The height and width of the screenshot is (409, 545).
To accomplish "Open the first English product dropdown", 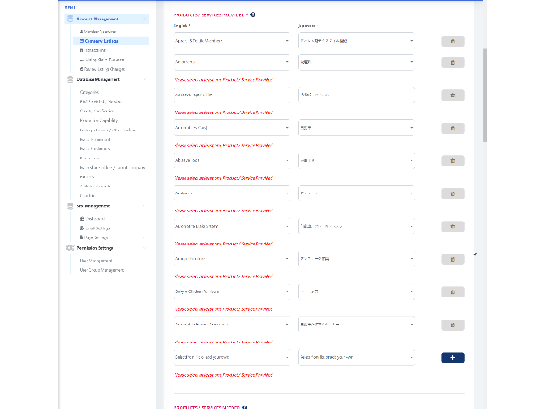I will [232, 41].
